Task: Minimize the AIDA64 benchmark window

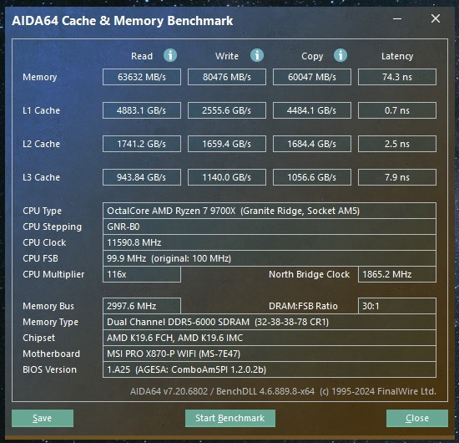Action: click(397, 18)
